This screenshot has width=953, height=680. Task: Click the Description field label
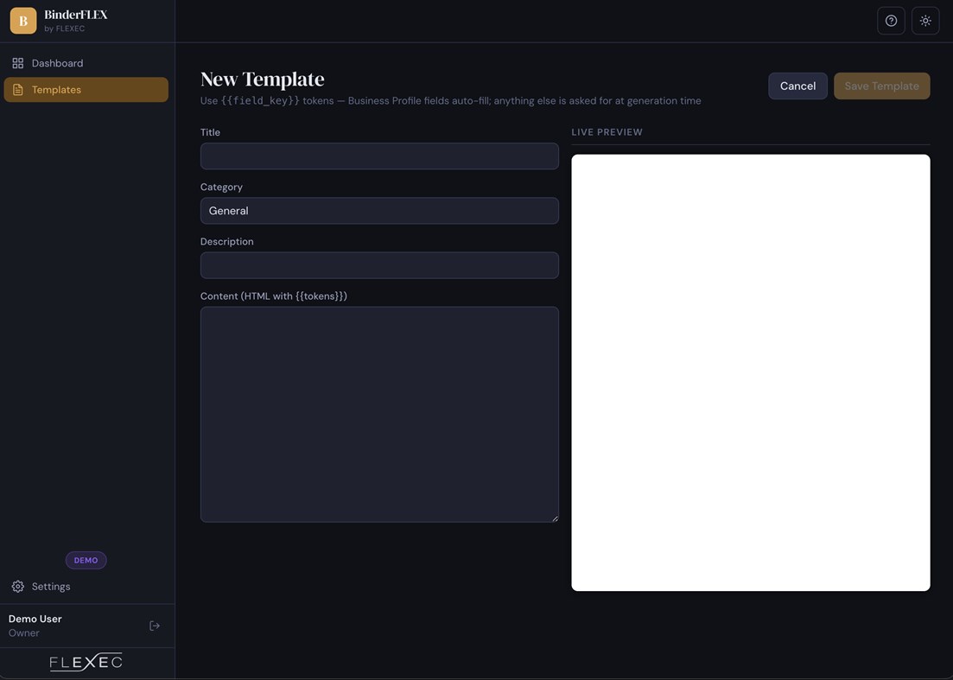tap(226, 241)
